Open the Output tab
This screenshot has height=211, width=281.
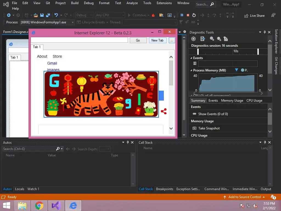[x=266, y=189]
